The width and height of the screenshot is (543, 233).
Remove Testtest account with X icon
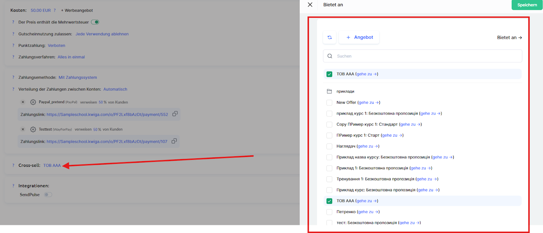[23, 129]
